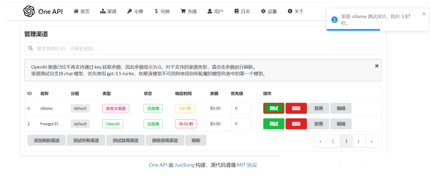430x176 pixels.
Task: Click the 测试 button for freegpt35
Action: click(274, 124)
